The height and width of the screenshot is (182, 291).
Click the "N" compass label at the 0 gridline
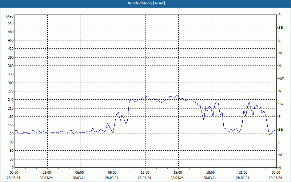click(x=279, y=168)
